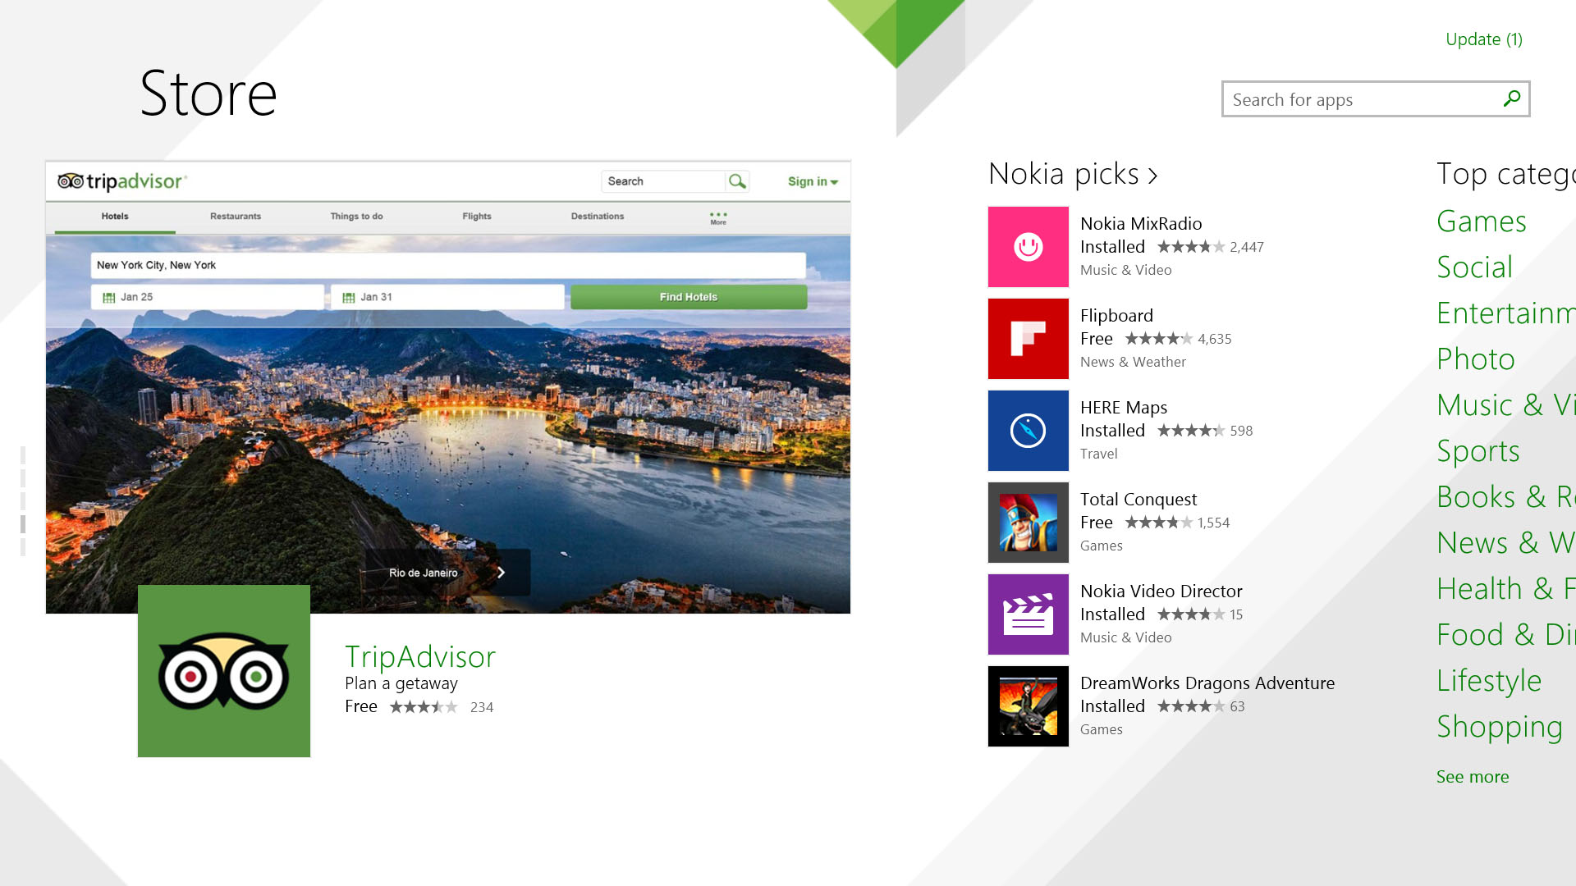Open the Update (1) link
The width and height of the screenshot is (1576, 886).
1484,39
